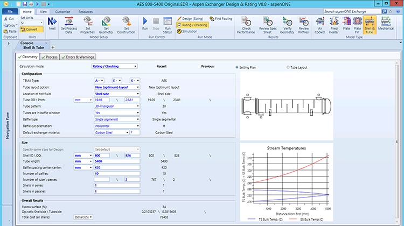Select Simulation run mode
The image size is (404, 226).
187,31
